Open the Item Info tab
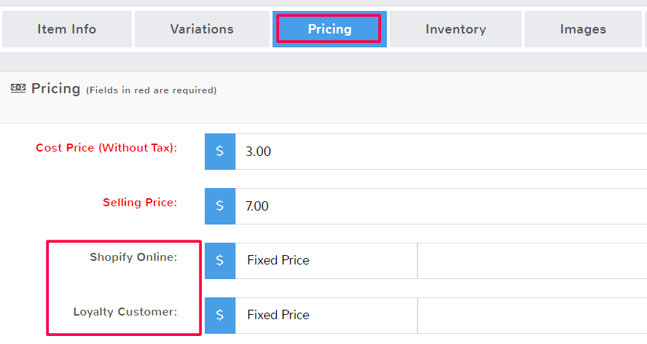647x344 pixels. (67, 29)
